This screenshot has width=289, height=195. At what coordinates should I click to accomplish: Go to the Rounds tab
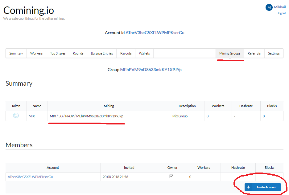point(78,53)
